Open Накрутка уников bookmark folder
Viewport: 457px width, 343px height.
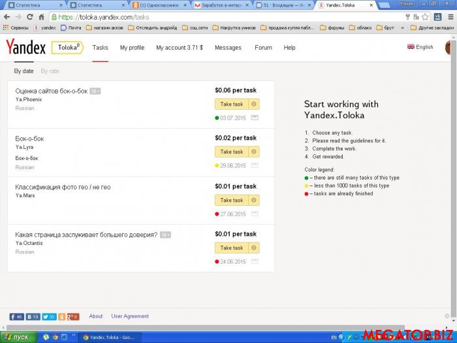coord(234,27)
